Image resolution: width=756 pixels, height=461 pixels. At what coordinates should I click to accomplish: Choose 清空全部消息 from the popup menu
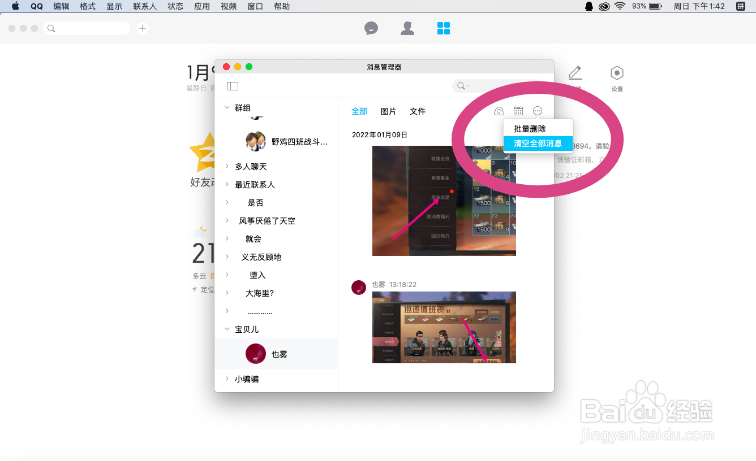point(538,143)
